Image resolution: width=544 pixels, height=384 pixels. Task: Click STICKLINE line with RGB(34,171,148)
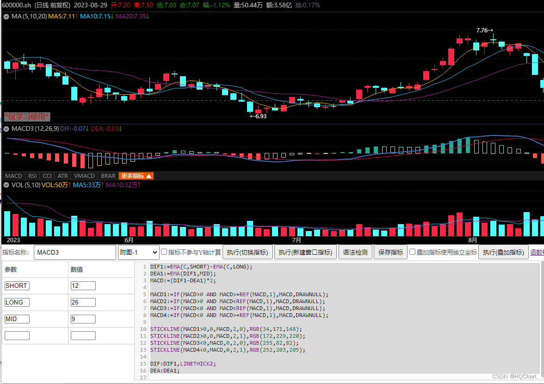coord(226,329)
